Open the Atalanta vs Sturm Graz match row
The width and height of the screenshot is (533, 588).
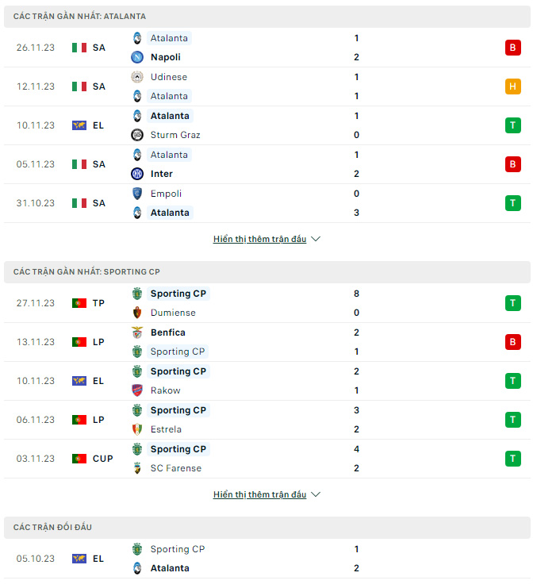tap(266, 125)
